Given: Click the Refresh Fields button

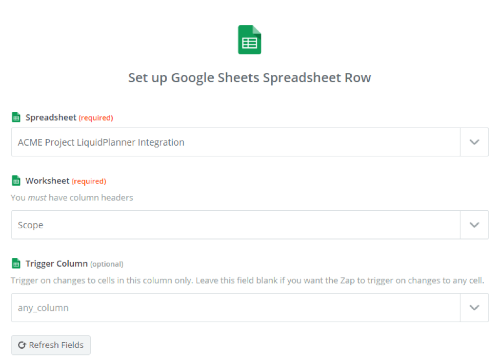Looking at the screenshot, I should (51, 345).
